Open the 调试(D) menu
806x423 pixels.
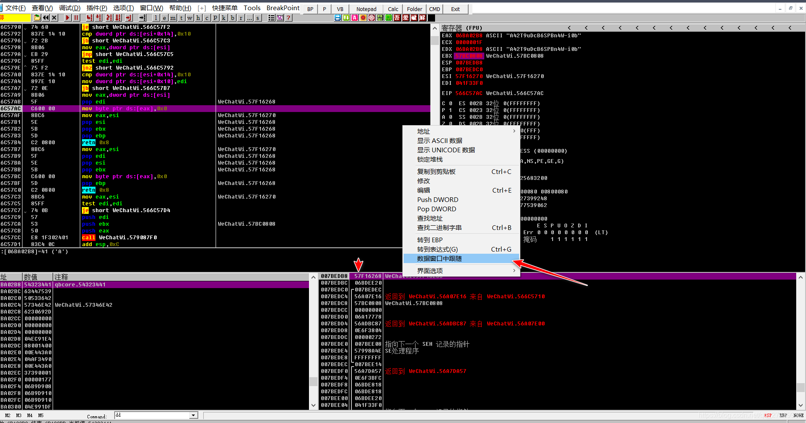tap(70, 8)
